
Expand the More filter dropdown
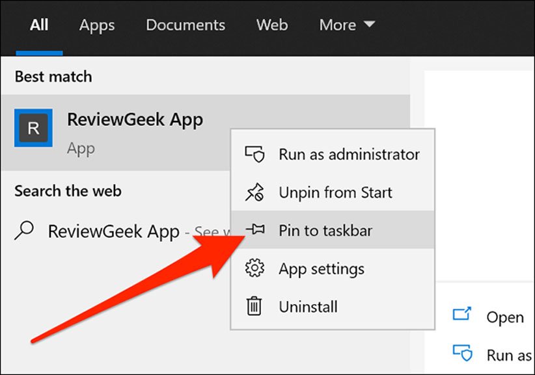coord(347,25)
